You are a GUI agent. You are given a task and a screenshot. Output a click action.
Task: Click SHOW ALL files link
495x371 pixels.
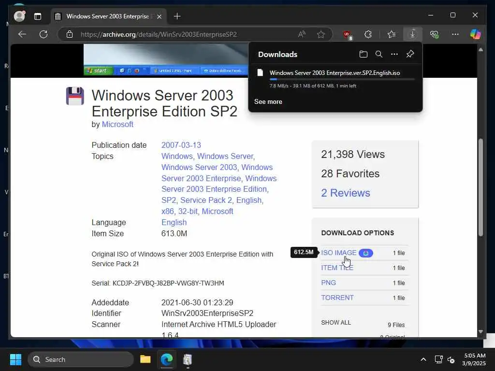pyautogui.click(x=336, y=322)
